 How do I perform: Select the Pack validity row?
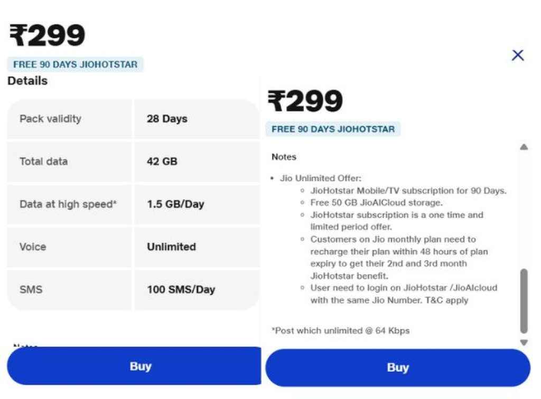133,119
